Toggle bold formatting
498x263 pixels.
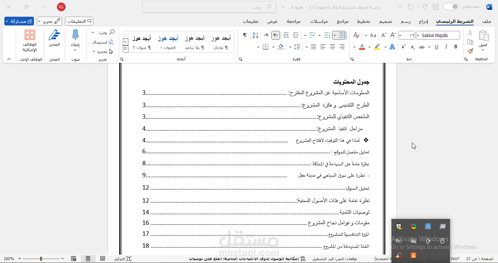coord(456,47)
